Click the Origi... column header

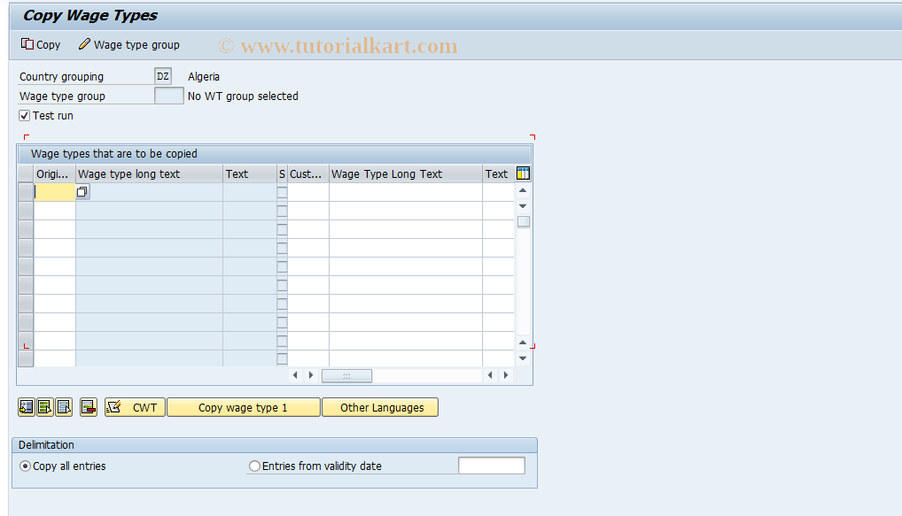point(55,174)
